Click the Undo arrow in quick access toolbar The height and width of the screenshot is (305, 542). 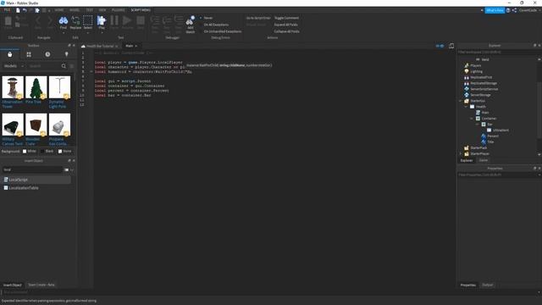coord(25,10)
